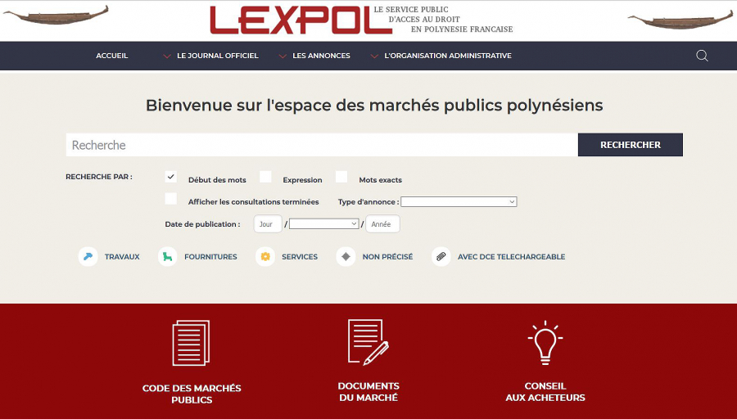Open the search magnifier icon in navbar
The image size is (737, 419).
click(x=702, y=56)
